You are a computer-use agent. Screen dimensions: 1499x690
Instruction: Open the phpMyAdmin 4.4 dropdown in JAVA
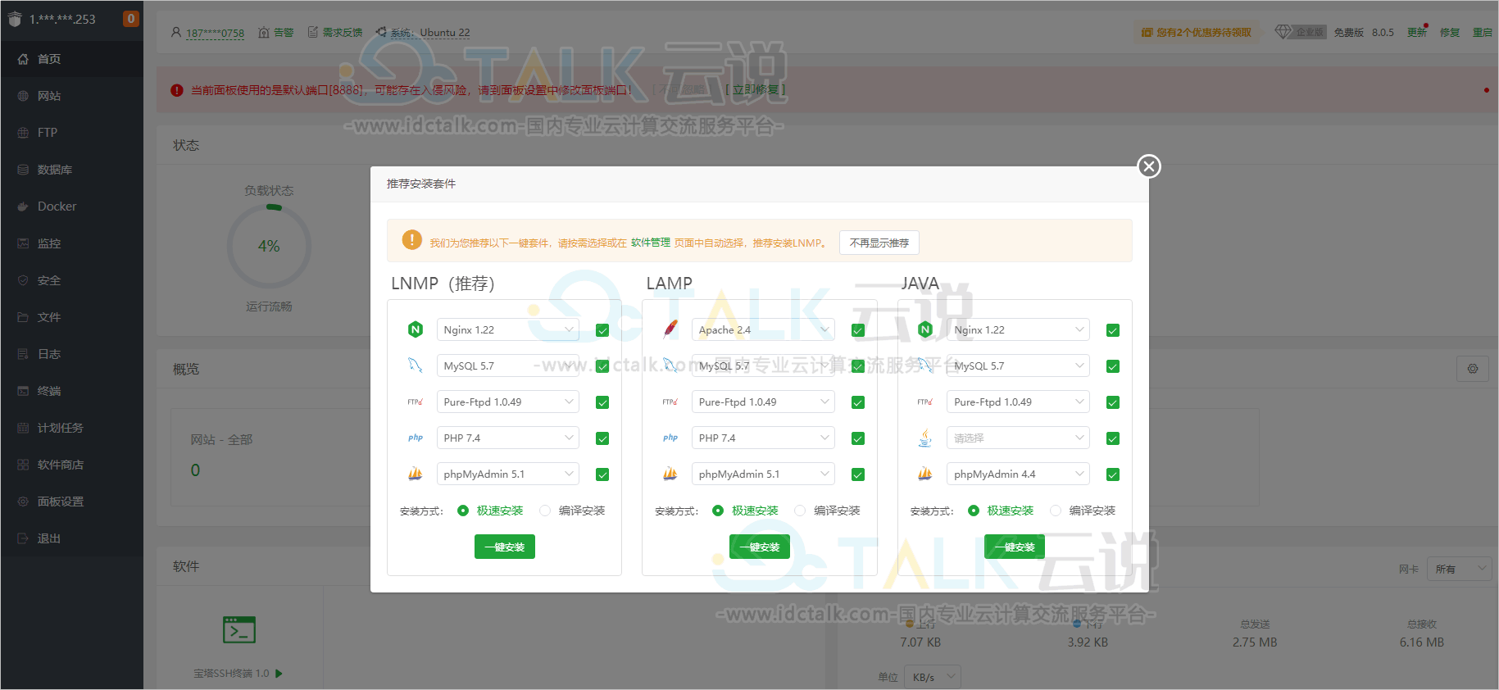[x=1018, y=474]
